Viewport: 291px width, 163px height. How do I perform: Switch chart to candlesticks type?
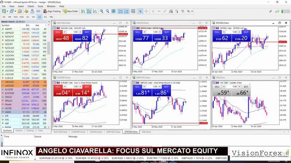[89, 11]
